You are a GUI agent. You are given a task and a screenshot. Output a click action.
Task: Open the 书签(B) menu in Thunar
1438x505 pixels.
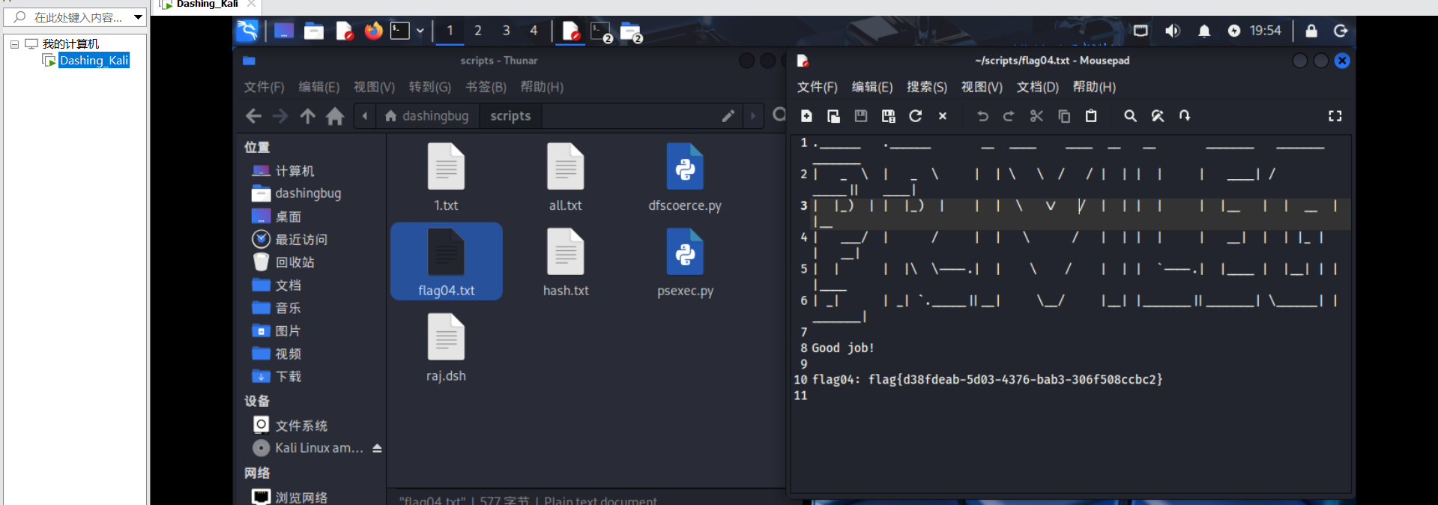(486, 87)
